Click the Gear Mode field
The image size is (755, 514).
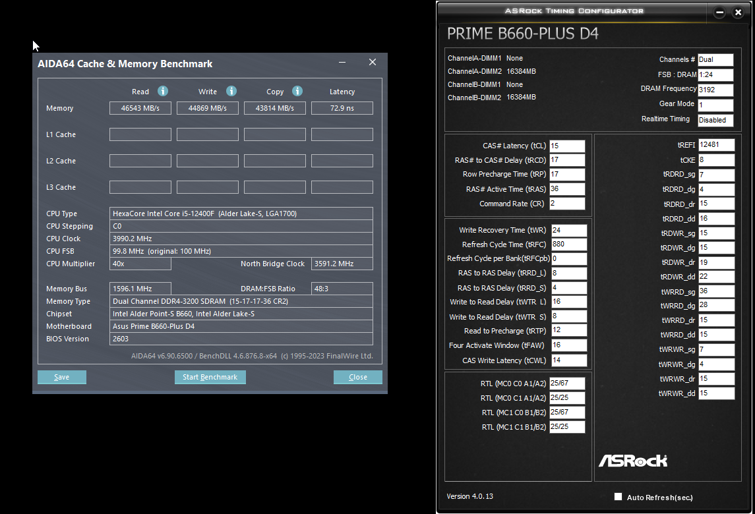(715, 105)
